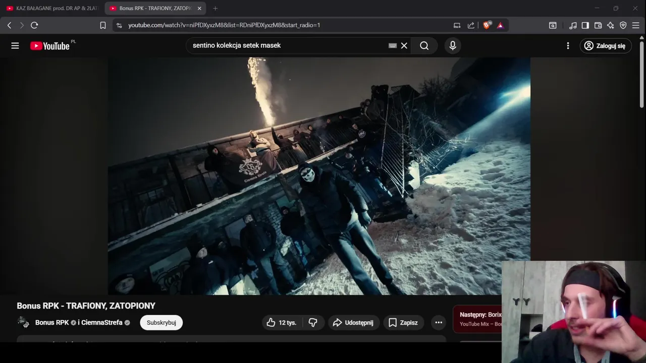The width and height of the screenshot is (646, 363).
Task: Open Następny: Borix mix panel
Action: (x=478, y=319)
